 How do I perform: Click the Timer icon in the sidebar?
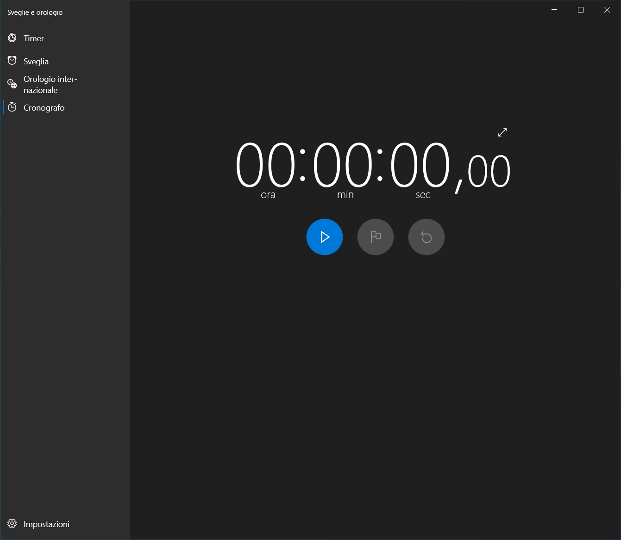tap(12, 38)
